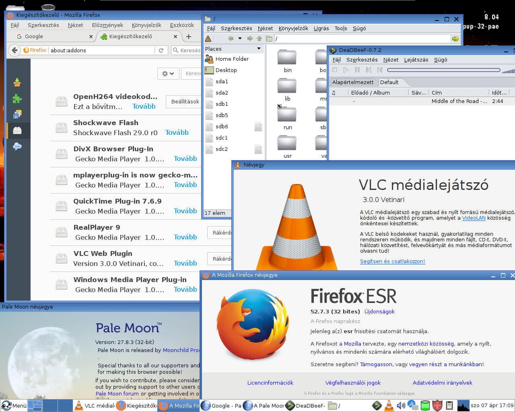Skip to next track in DeaDBeeF
Image resolution: width=515 pixels, height=412 pixels.
tap(380, 70)
